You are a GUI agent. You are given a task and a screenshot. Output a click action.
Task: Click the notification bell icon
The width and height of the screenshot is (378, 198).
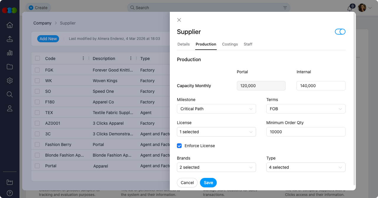tap(350, 8)
